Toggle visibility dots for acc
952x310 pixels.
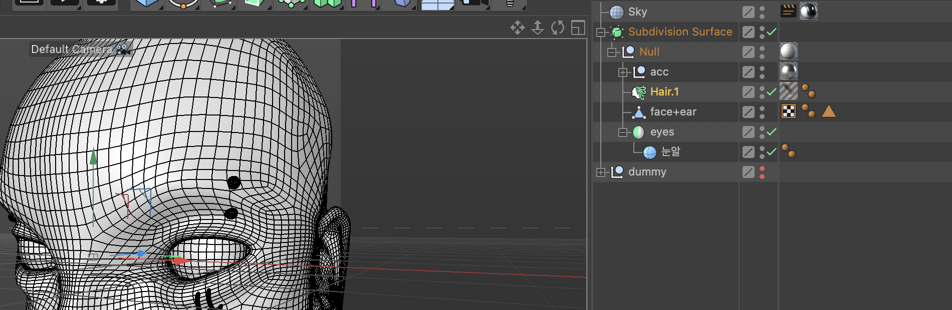point(762,72)
